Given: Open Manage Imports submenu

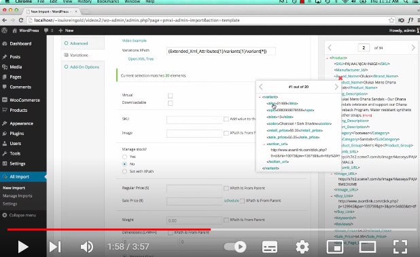Looking at the screenshot, I should (x=18, y=196).
